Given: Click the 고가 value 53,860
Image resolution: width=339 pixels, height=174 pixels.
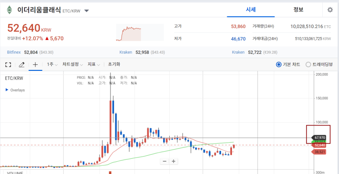Looking at the screenshot, I should point(238,27).
